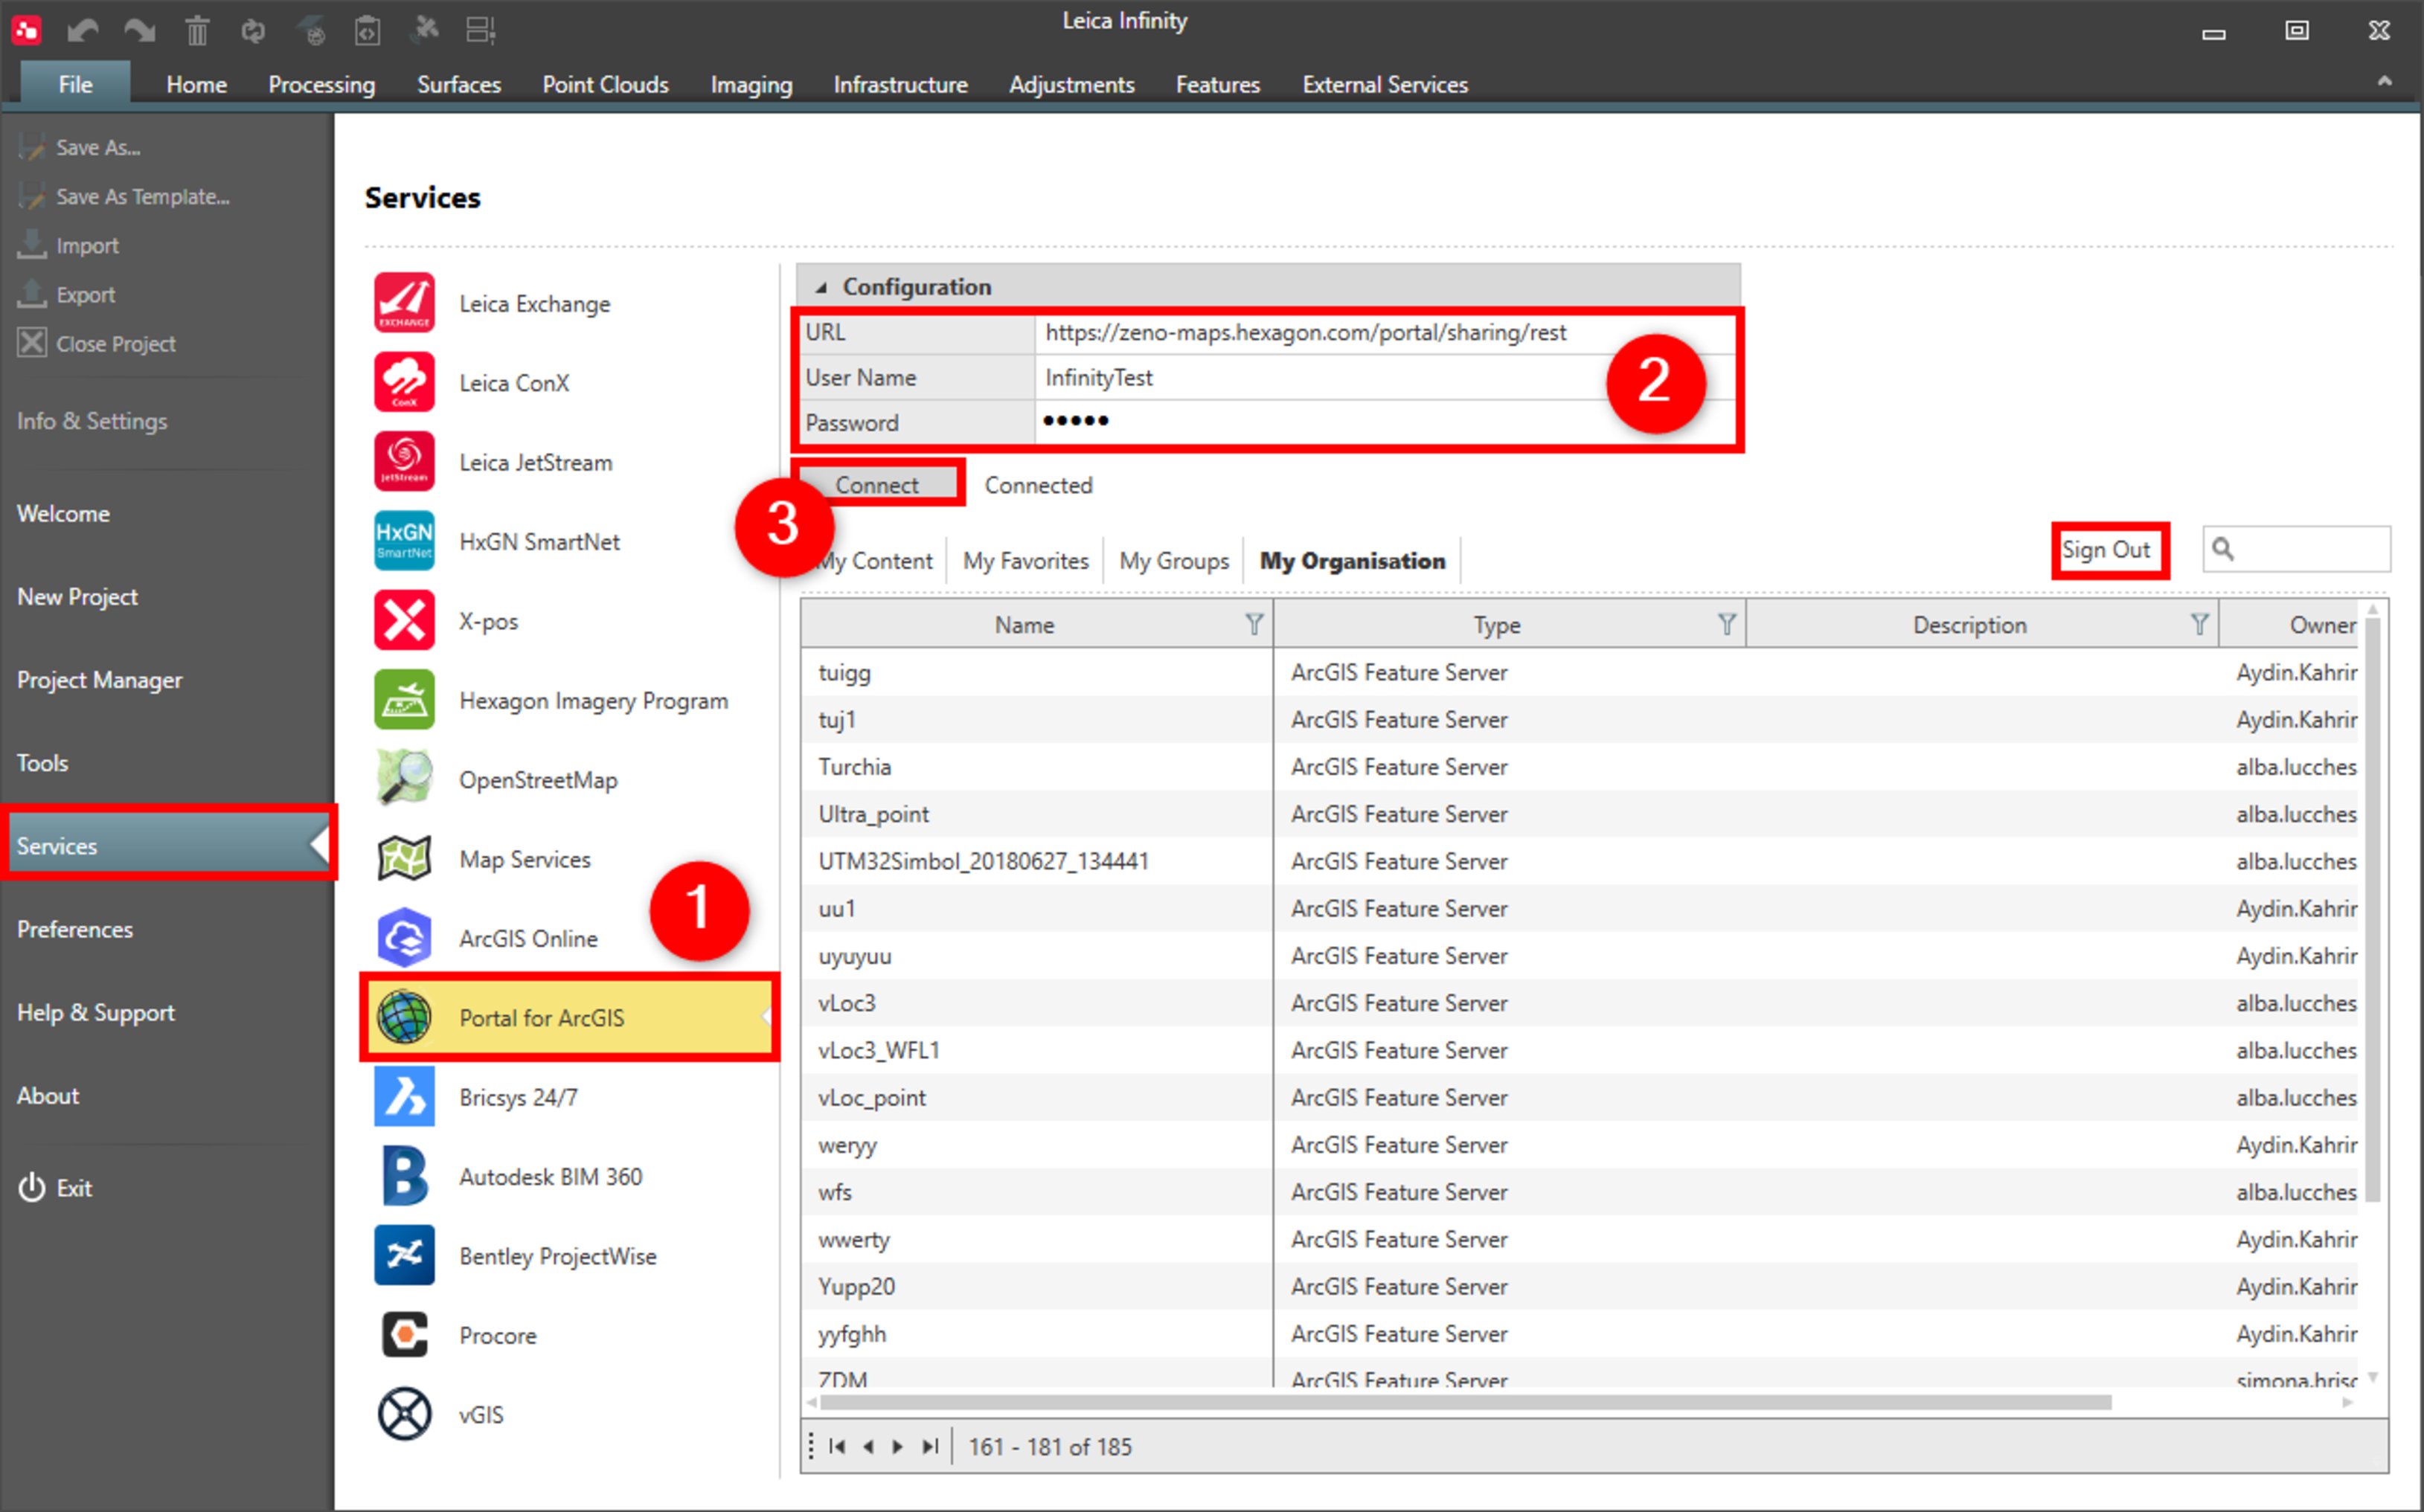Switch to the Home ribbon tab
2424x1512 pixels.
click(196, 84)
